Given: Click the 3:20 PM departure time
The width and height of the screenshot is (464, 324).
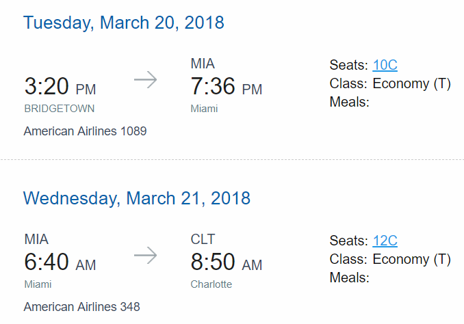Looking at the screenshot, I should pos(60,86).
